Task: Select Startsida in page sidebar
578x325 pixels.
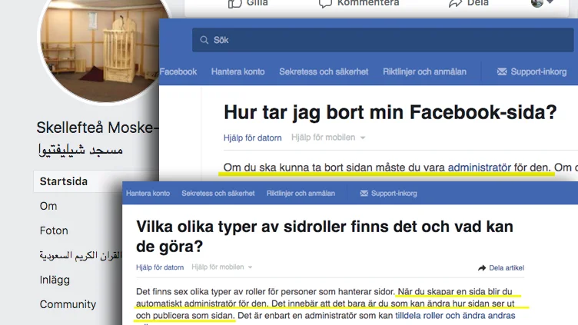Action: (x=96, y=181)
